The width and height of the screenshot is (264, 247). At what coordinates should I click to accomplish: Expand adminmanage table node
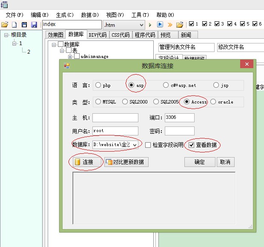tap(70, 57)
